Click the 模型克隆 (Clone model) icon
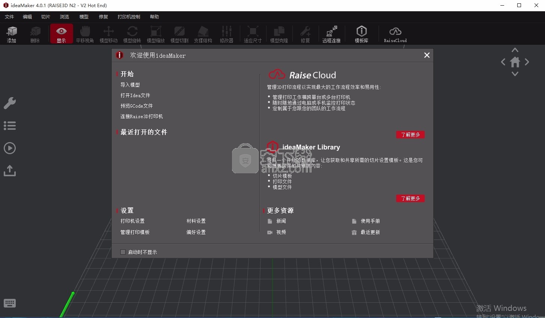545x318 pixels. [x=279, y=34]
